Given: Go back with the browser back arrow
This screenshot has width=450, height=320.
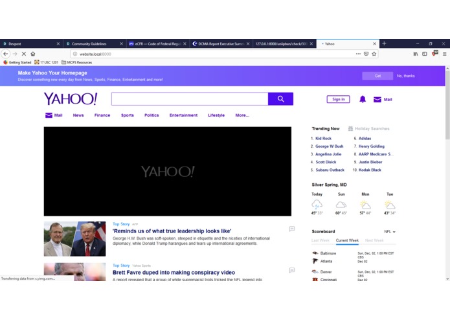Looking at the screenshot, I should 6,54.
